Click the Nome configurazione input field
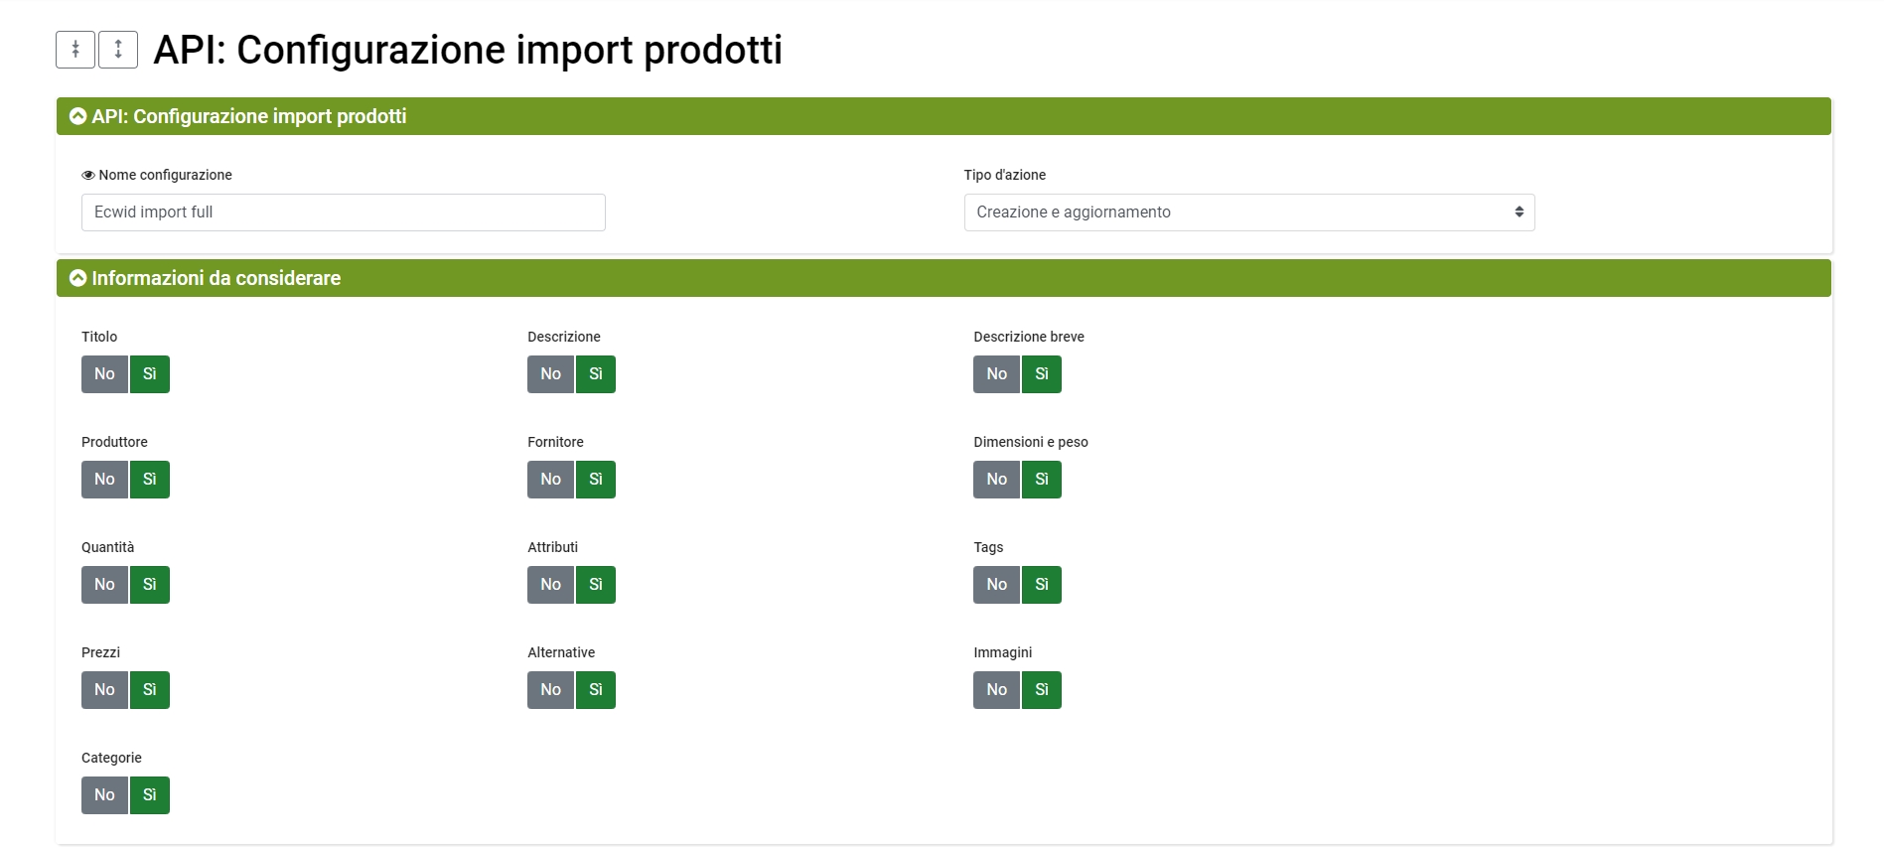 point(343,212)
